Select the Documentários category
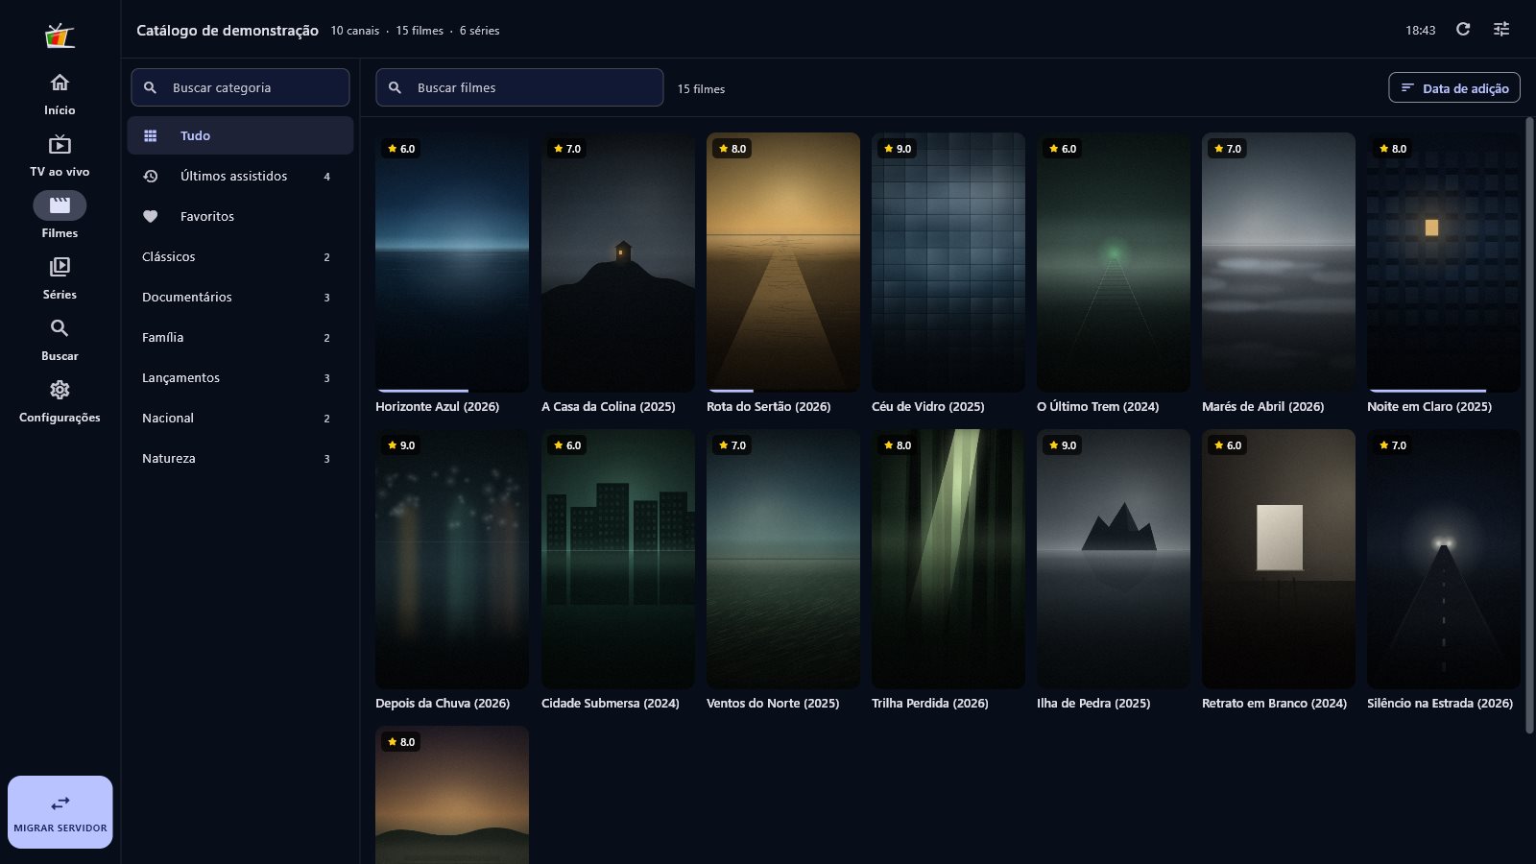Viewport: 1536px width, 864px height. click(x=240, y=297)
